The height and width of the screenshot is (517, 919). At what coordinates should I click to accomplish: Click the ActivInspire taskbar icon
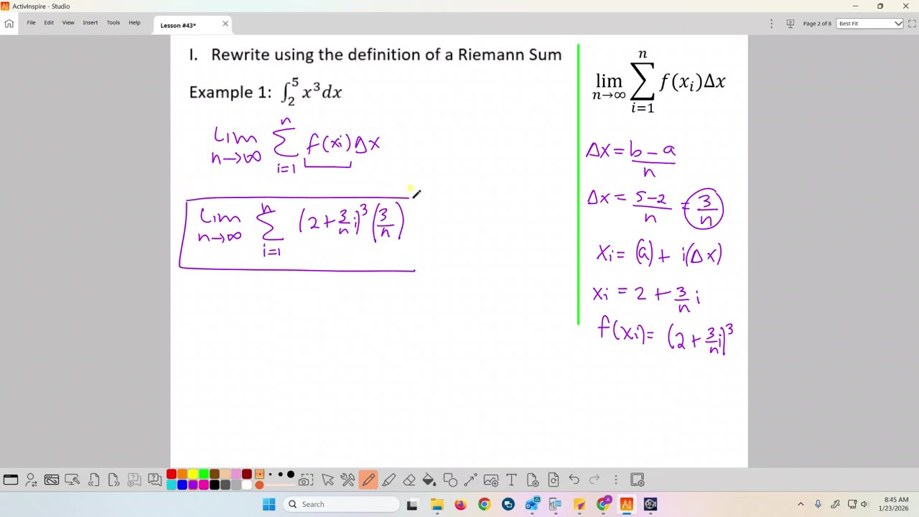(626, 504)
